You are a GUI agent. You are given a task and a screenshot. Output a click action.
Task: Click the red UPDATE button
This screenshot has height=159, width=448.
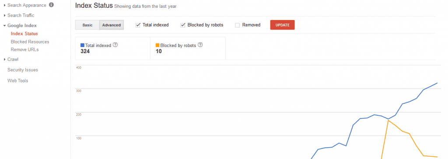coord(282,25)
